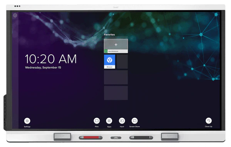This screenshot has width=231, height=147.
Task: Pick the black pen in tray
Action: click(x=141, y=138)
